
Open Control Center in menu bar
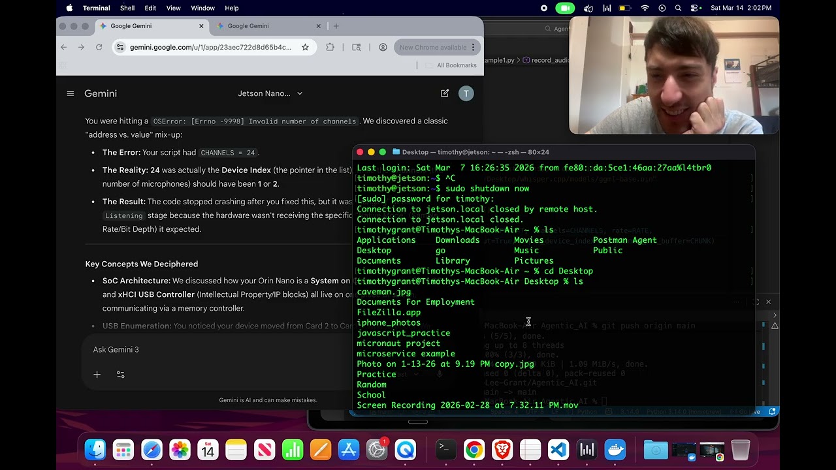695,8
